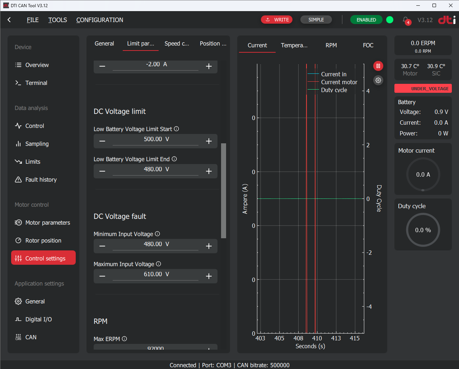The height and width of the screenshot is (369, 459).
Task: Edit the -2.00 A value field
Action: click(155, 65)
